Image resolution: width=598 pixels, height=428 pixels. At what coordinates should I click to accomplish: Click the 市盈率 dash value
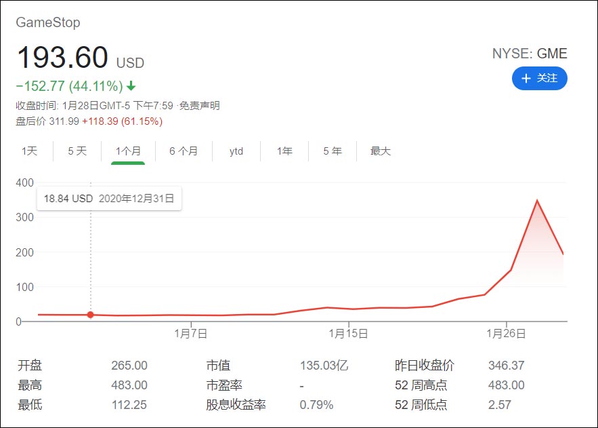point(302,384)
